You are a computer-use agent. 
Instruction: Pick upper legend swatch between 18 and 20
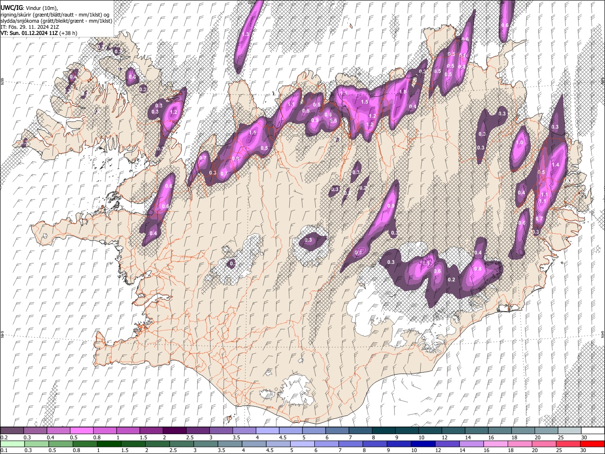tap(523, 430)
